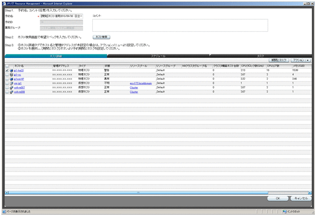Uncheck the checkbox for host g1-ha23
This screenshot has width=317, height=216.
pos(6,70)
